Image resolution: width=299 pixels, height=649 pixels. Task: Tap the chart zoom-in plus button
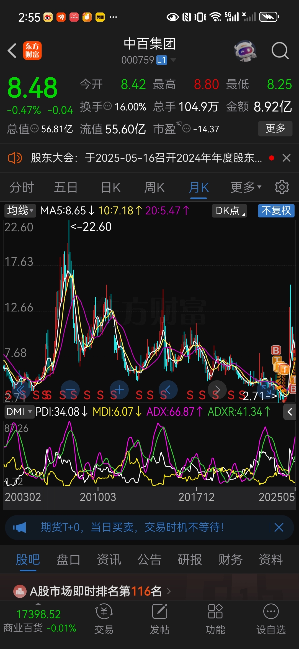coord(119,390)
